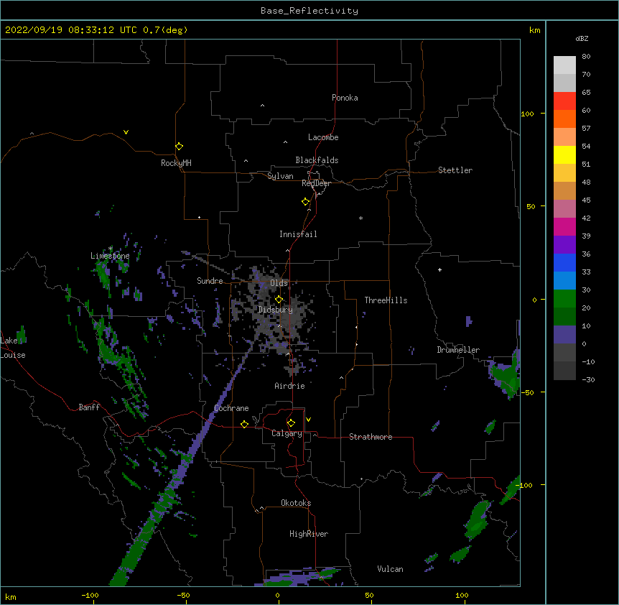Screen dimensions: 619x605
Task: Pick the bright green 30-20 dBZ legend swatch
Action: (564, 299)
